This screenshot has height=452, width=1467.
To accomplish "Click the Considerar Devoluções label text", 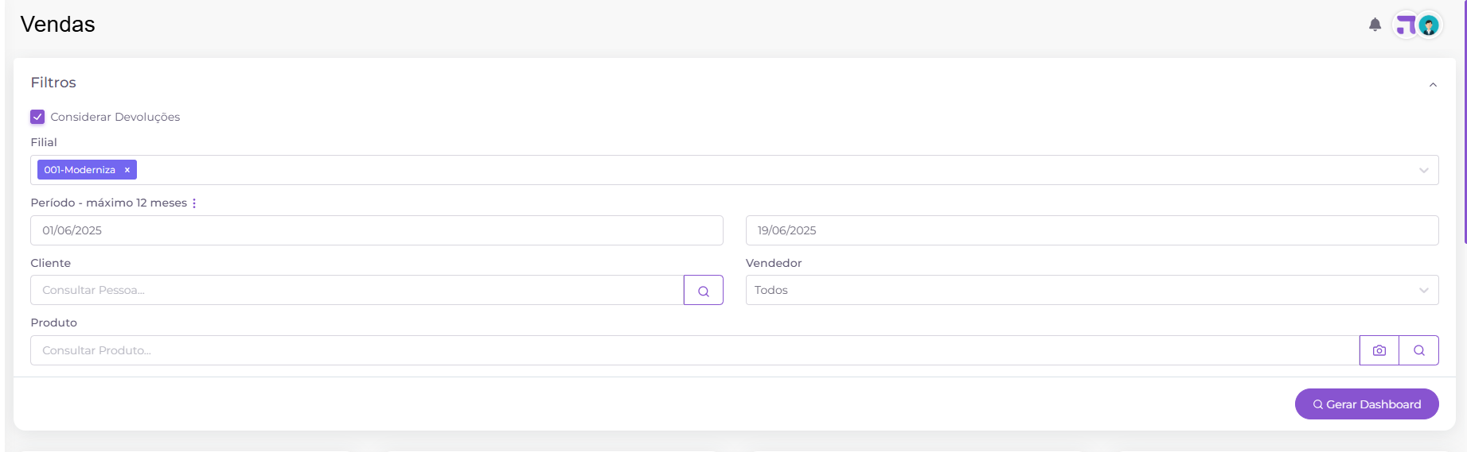I will click(115, 117).
